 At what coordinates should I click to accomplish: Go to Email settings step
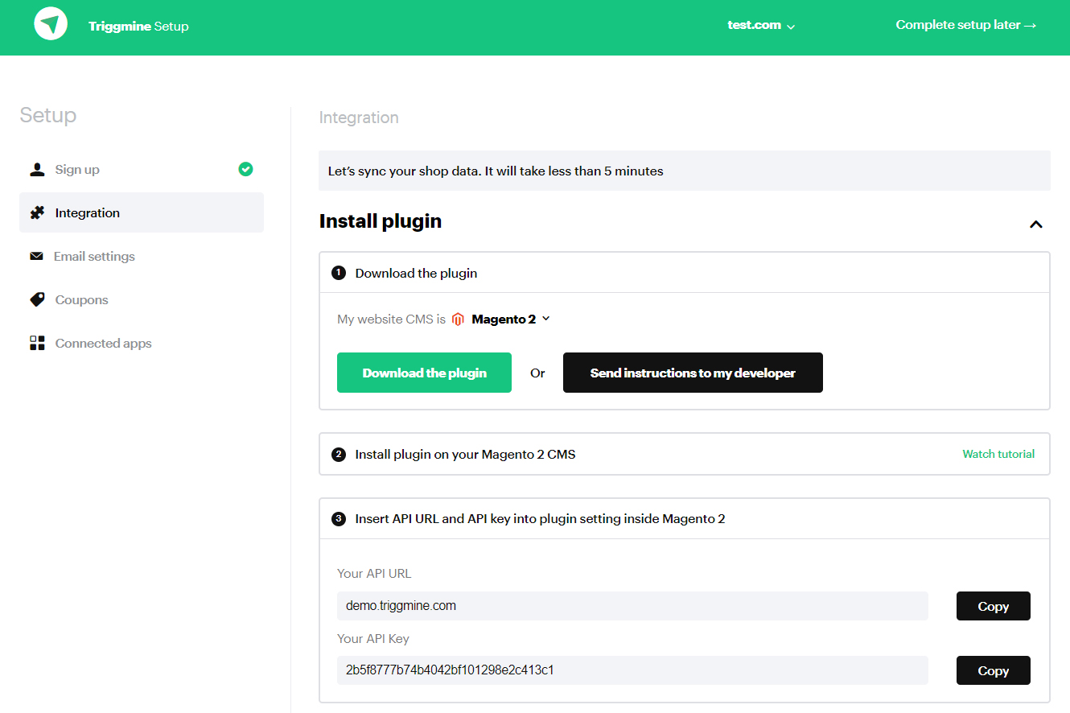142,256
